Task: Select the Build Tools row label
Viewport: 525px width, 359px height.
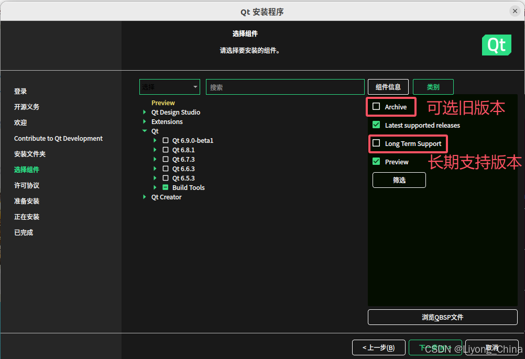Action: coord(189,187)
